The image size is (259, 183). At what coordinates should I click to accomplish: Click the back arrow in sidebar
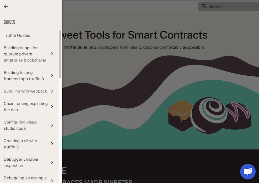pos(6,6)
